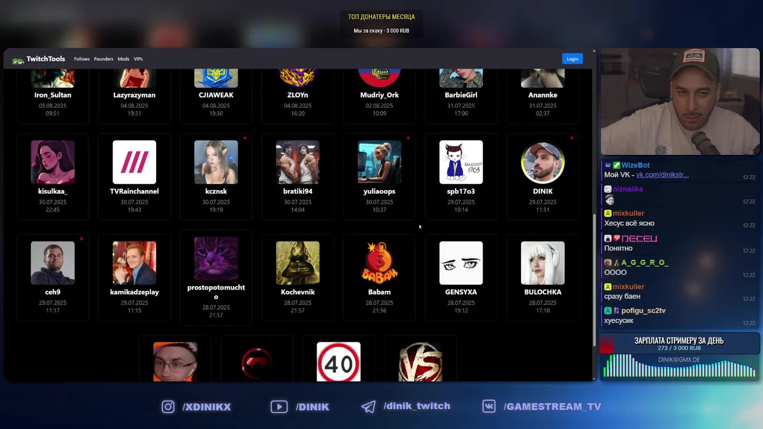
Task: Click WizeBot username in chat
Action: point(635,165)
